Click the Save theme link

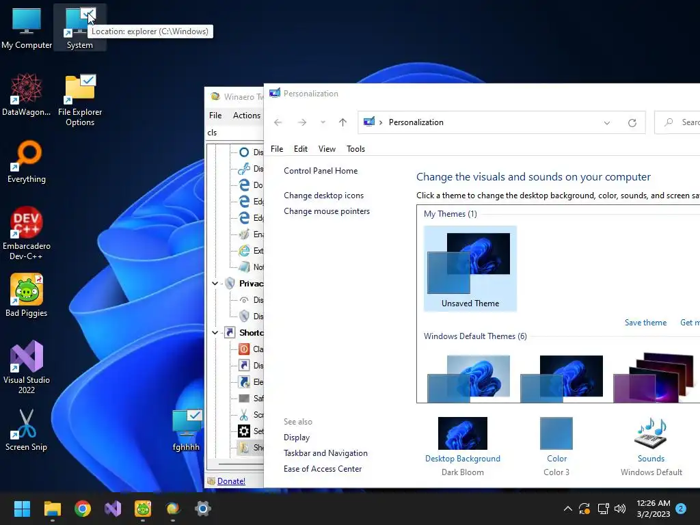(645, 323)
